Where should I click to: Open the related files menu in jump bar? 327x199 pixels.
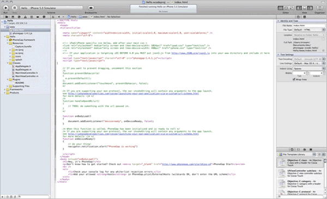coord(53,17)
